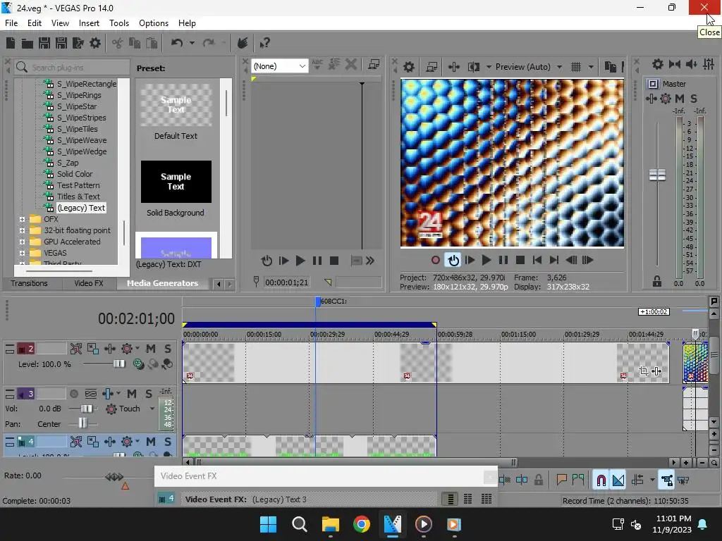Viewport: 722px width, 541px height.
Task: Open Video Preview project settings gear
Action: pos(409,67)
